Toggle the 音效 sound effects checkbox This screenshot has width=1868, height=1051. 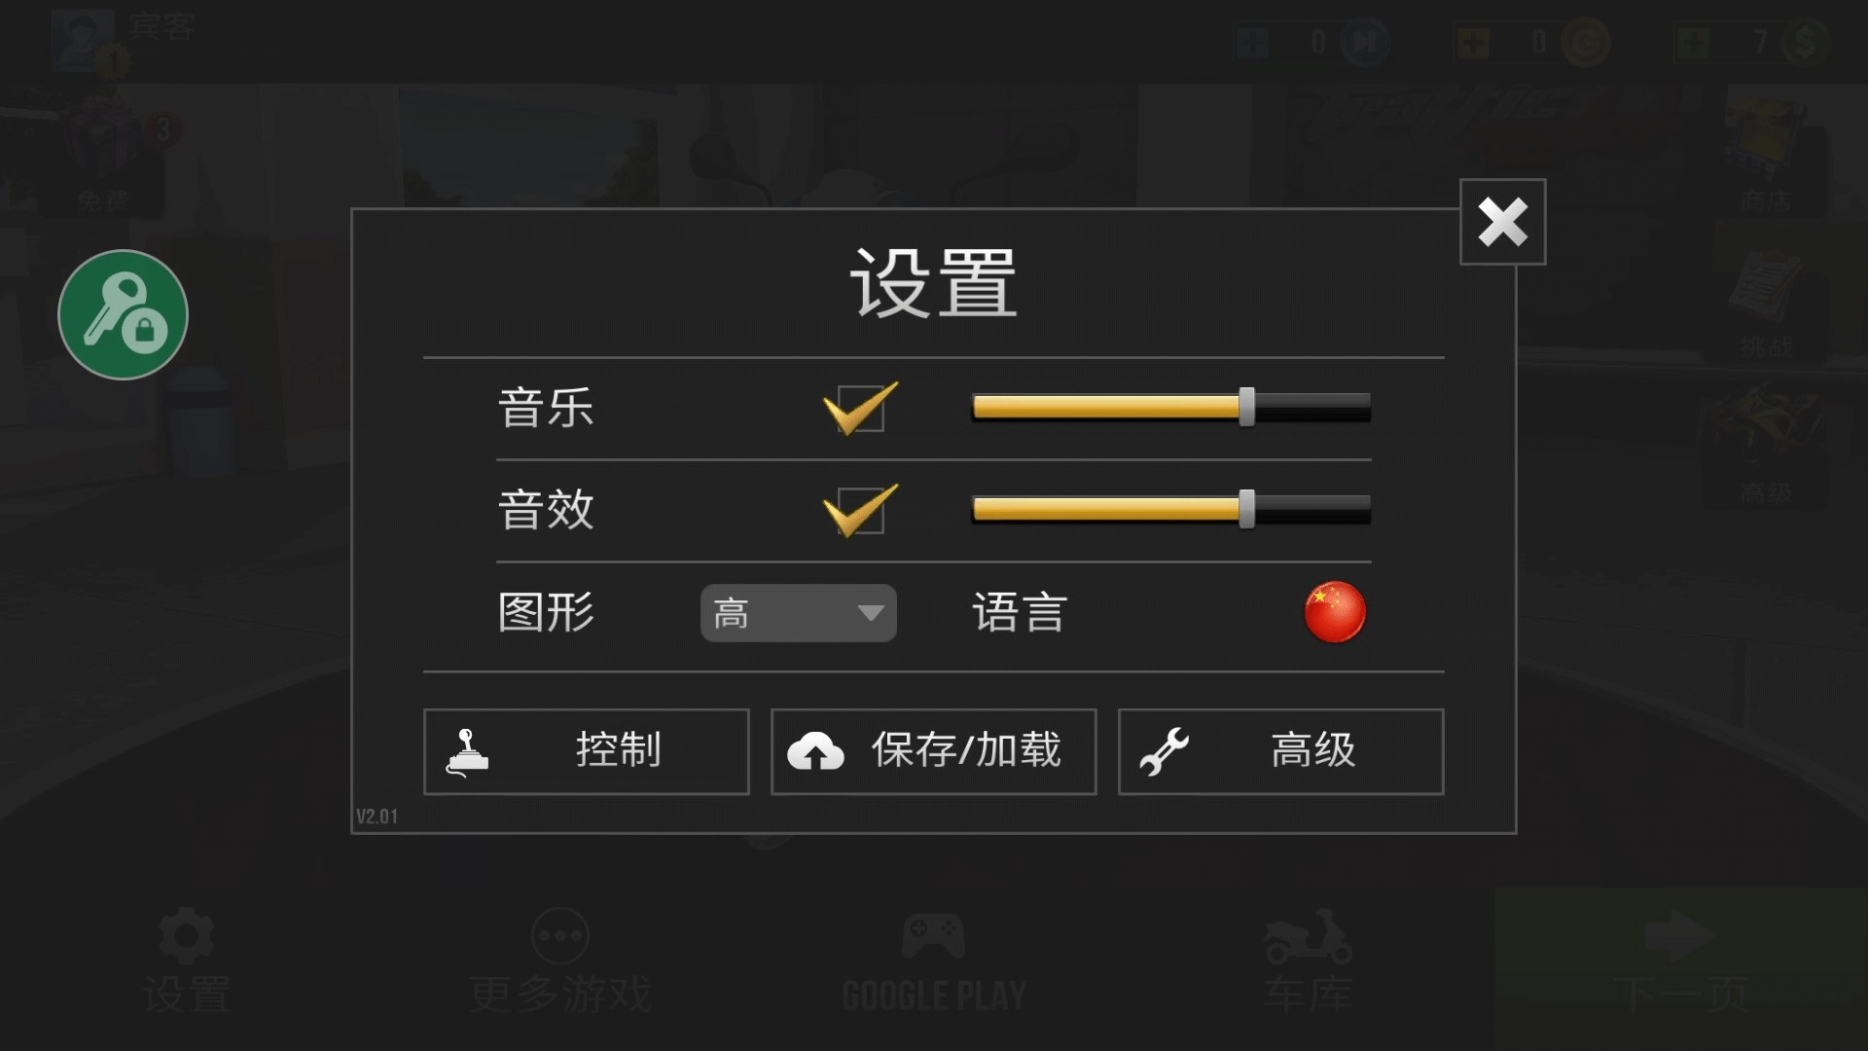[x=860, y=510]
